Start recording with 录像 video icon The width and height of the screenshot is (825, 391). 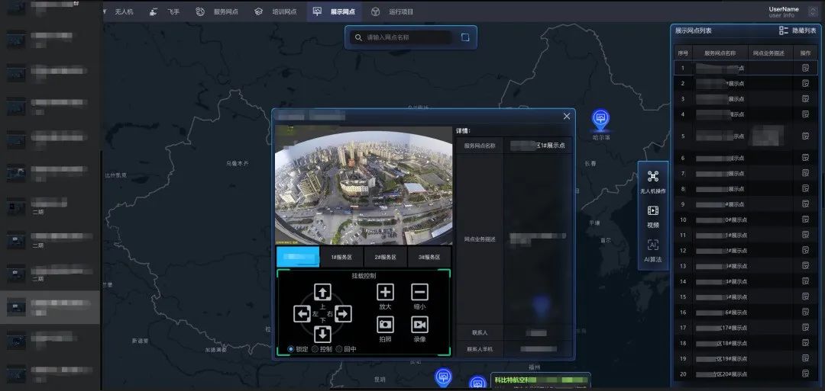coord(419,324)
